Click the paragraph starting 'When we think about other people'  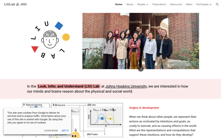click(x=163, y=126)
